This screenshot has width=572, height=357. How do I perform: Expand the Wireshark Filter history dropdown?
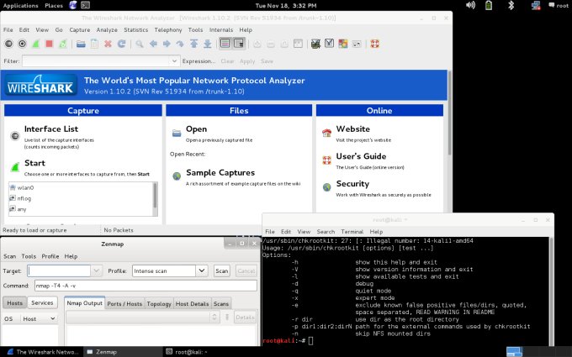pos(175,61)
